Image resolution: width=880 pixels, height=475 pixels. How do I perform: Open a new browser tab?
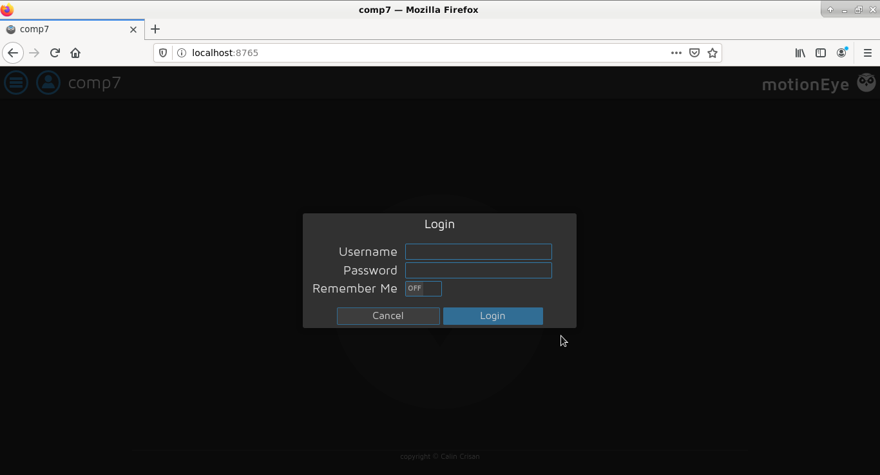point(155,29)
